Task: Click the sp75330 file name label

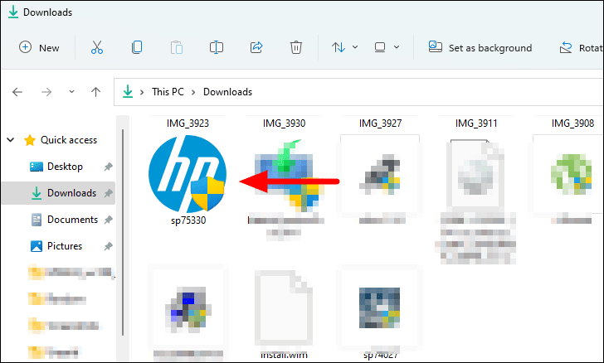Action: (x=188, y=220)
